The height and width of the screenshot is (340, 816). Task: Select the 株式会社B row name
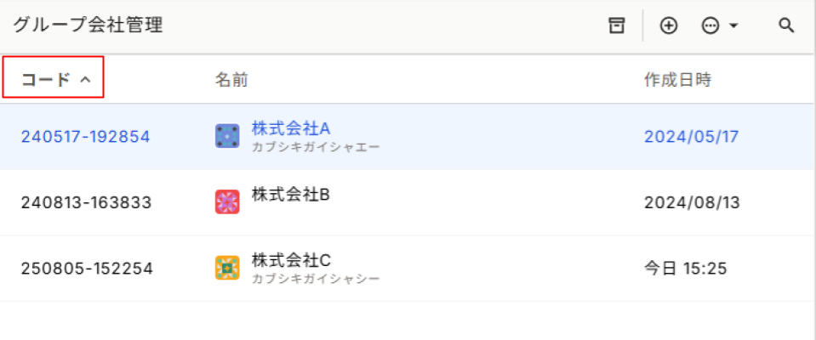click(x=291, y=195)
